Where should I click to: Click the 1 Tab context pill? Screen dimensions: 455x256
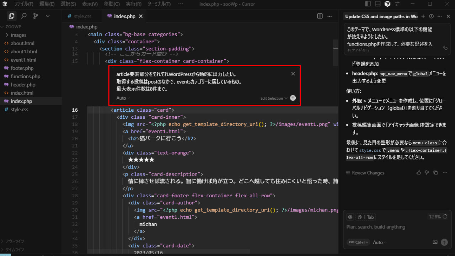[366, 217]
